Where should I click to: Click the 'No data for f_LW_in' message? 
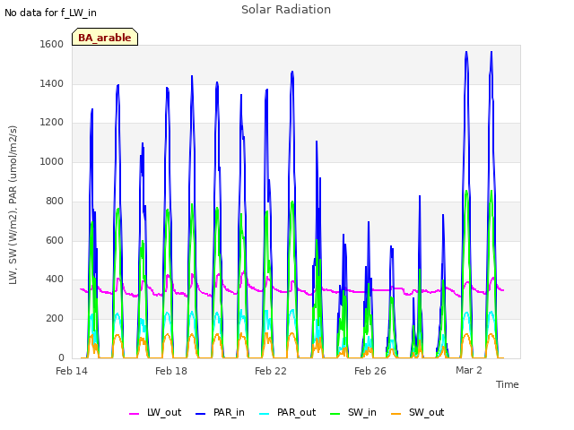point(50,13)
